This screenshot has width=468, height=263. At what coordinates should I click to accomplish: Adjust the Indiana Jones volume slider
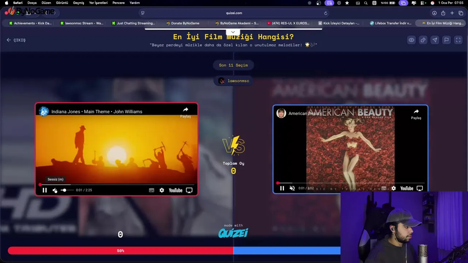point(67,190)
